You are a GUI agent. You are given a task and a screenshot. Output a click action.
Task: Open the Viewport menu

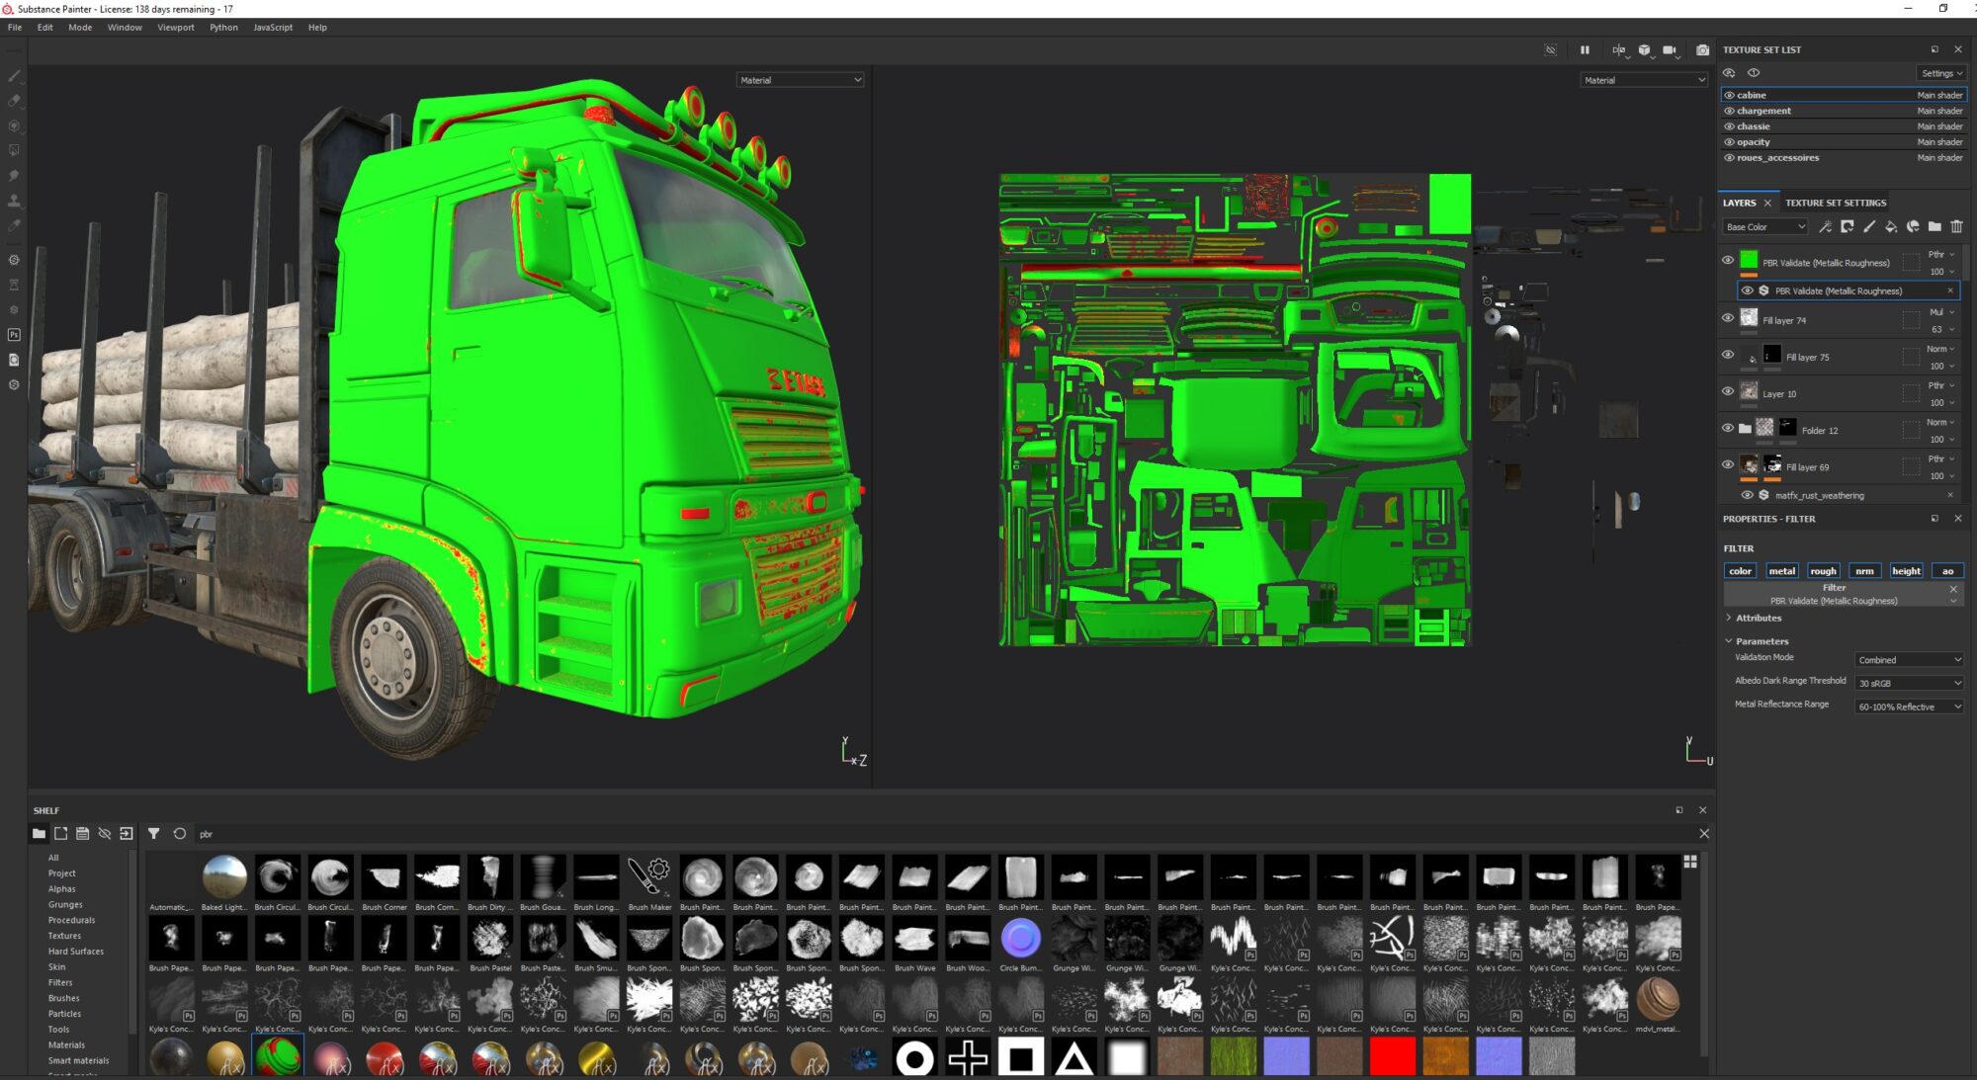(x=175, y=28)
